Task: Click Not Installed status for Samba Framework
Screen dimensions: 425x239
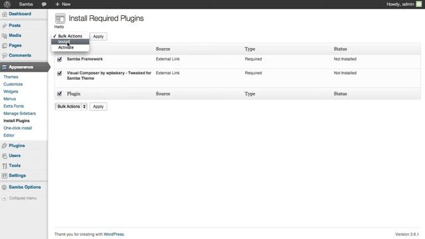Action: [x=345, y=59]
